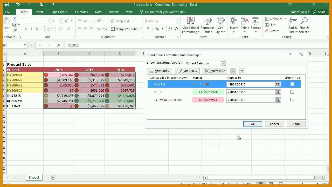Viewport: 332px width, 187px height.
Task: Click New Rule button
Action: coord(160,71)
